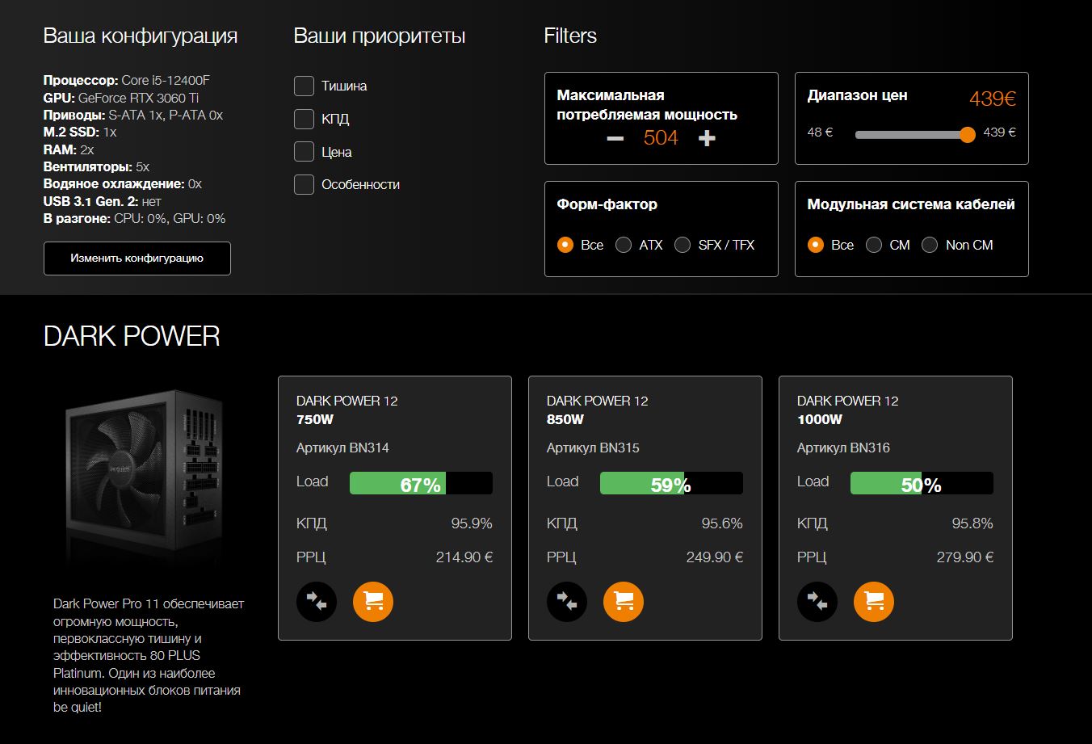Choose SFX / TFX form factor radio
Screen dimensions: 1092x744
(682, 245)
